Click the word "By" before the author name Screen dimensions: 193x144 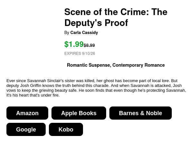click(67, 33)
